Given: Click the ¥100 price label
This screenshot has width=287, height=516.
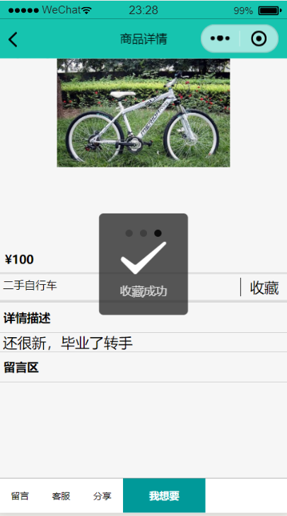Looking at the screenshot, I should (19, 259).
